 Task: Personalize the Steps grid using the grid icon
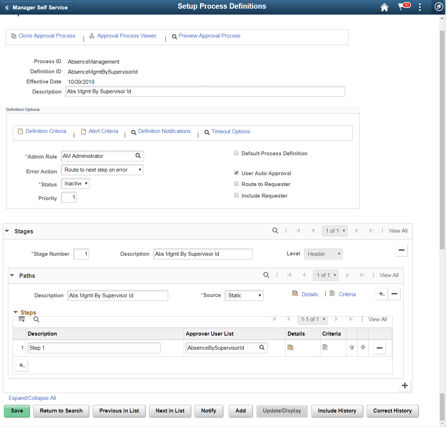[22, 319]
